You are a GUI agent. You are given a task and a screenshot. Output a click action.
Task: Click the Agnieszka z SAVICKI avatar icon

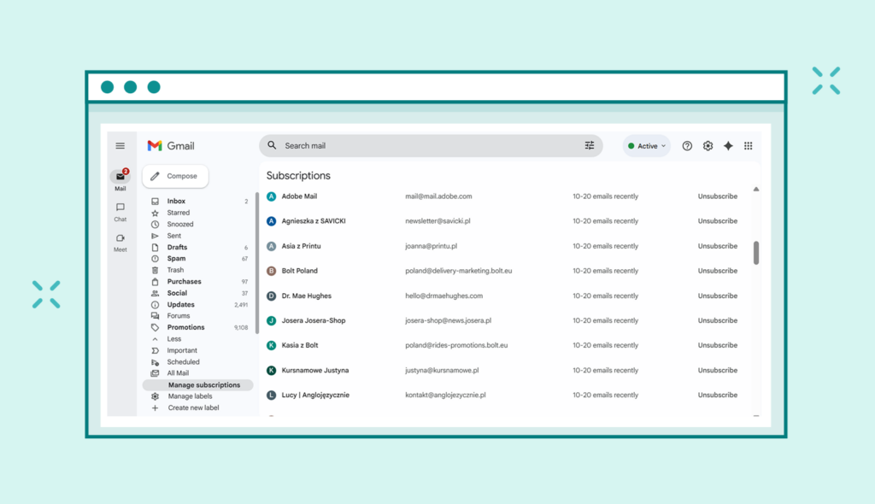[271, 221]
